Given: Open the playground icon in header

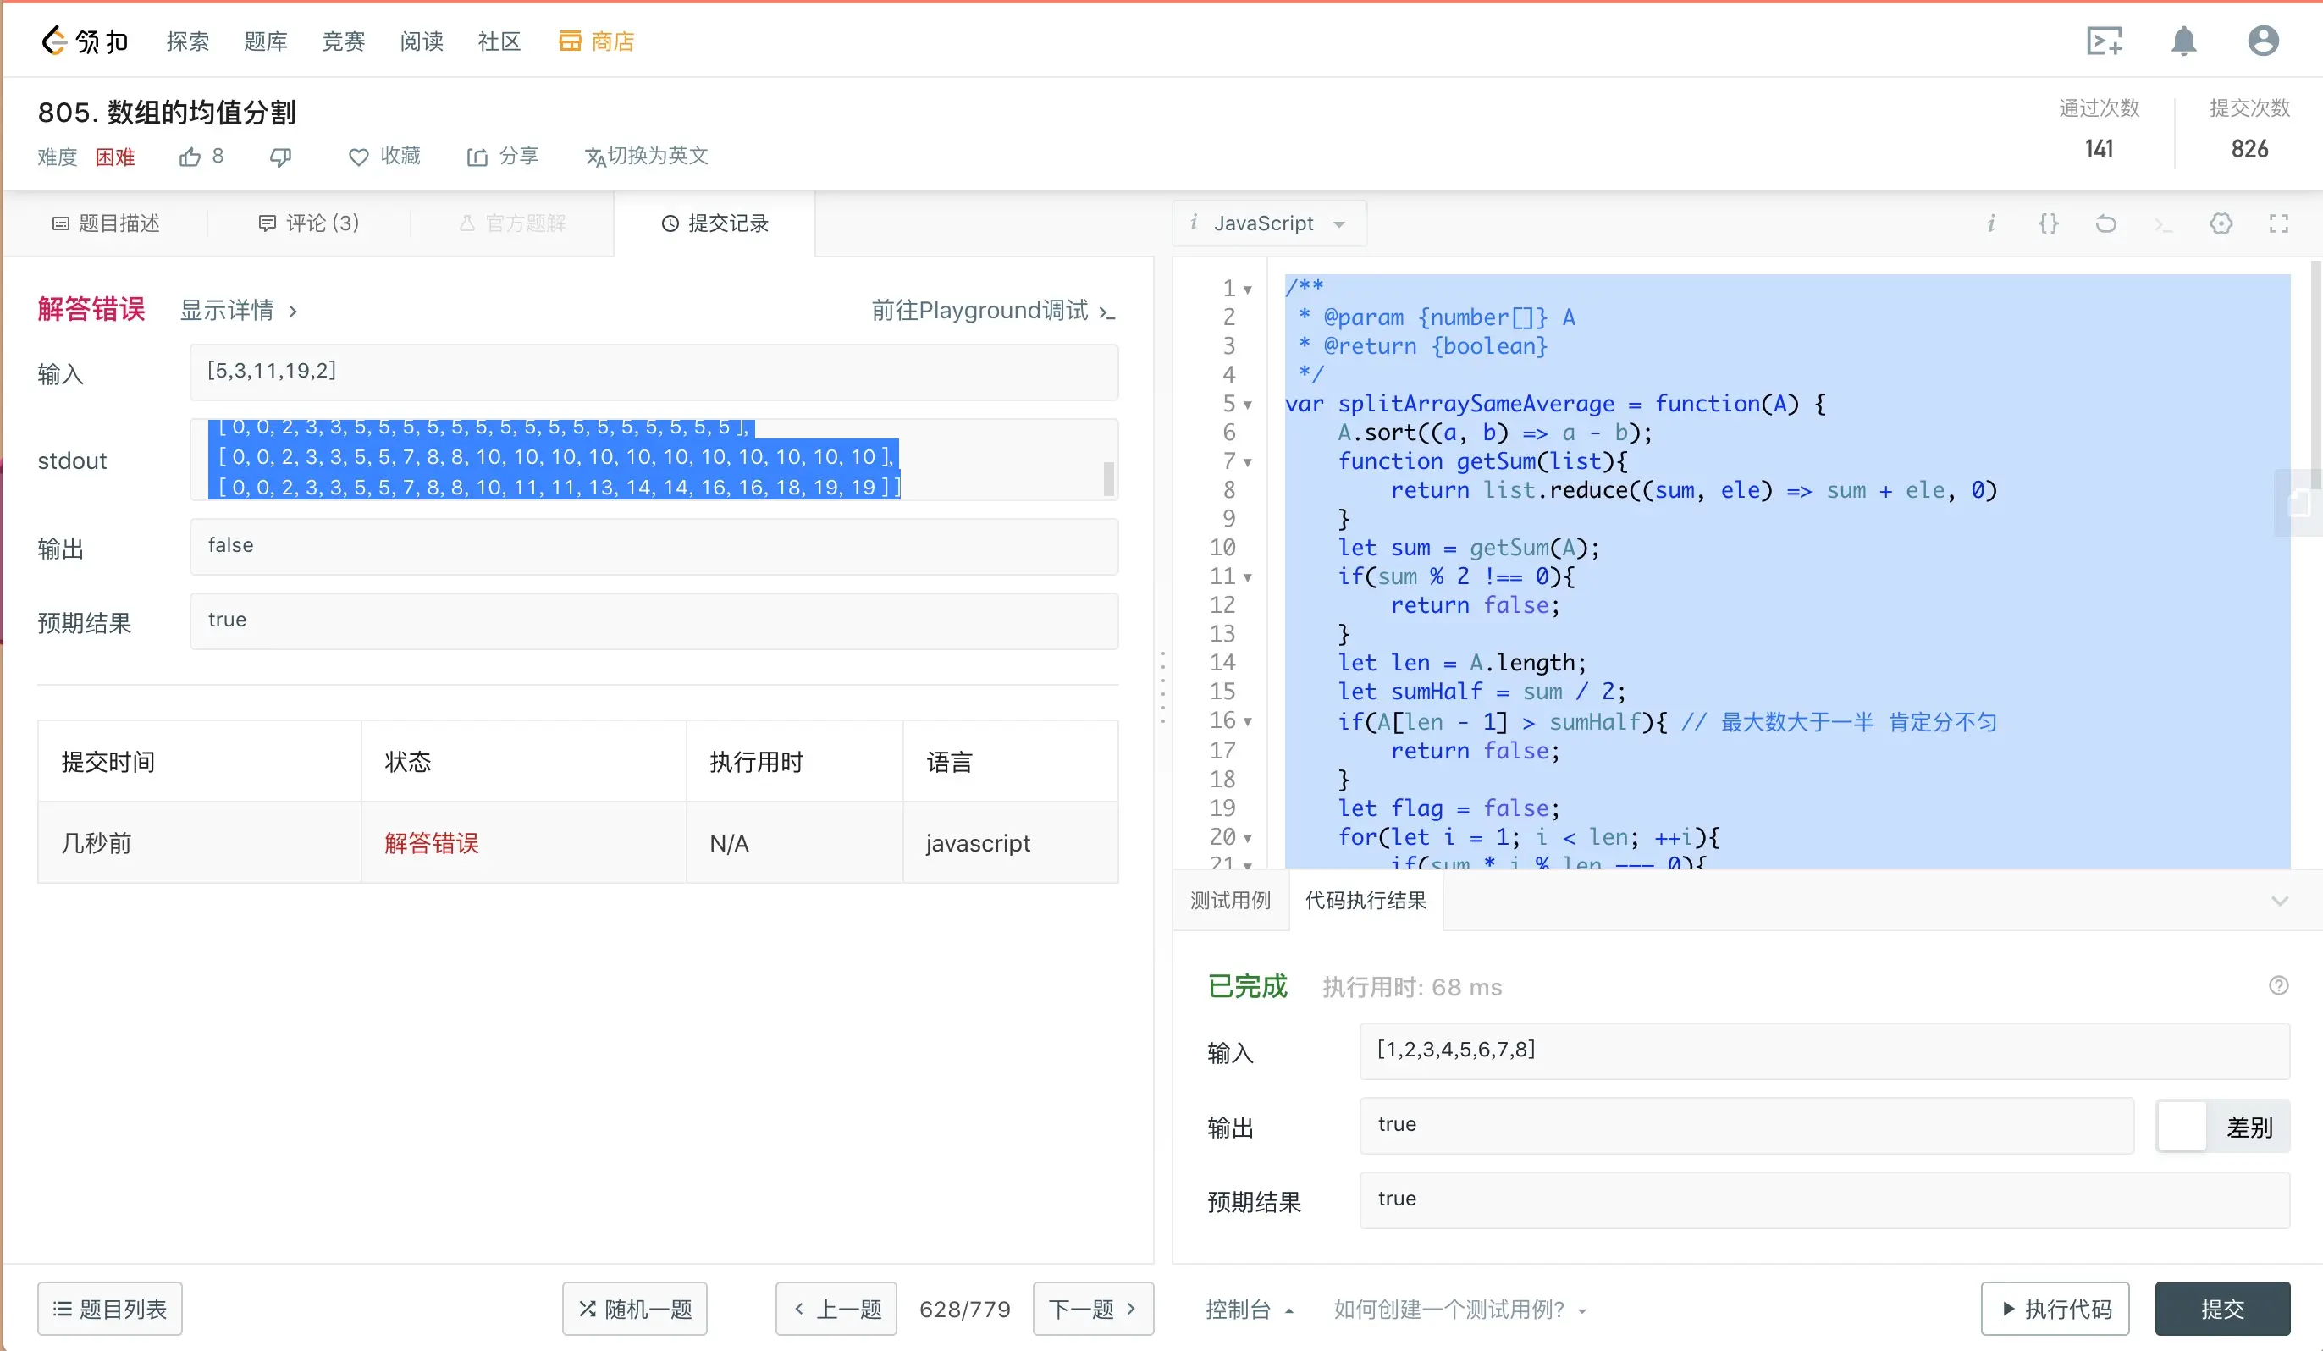Looking at the screenshot, I should pos(2104,41).
